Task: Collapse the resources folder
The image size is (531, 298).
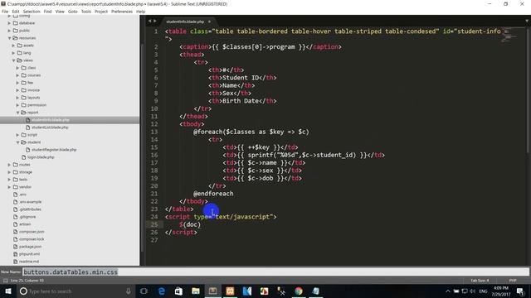Action: click(x=9, y=38)
